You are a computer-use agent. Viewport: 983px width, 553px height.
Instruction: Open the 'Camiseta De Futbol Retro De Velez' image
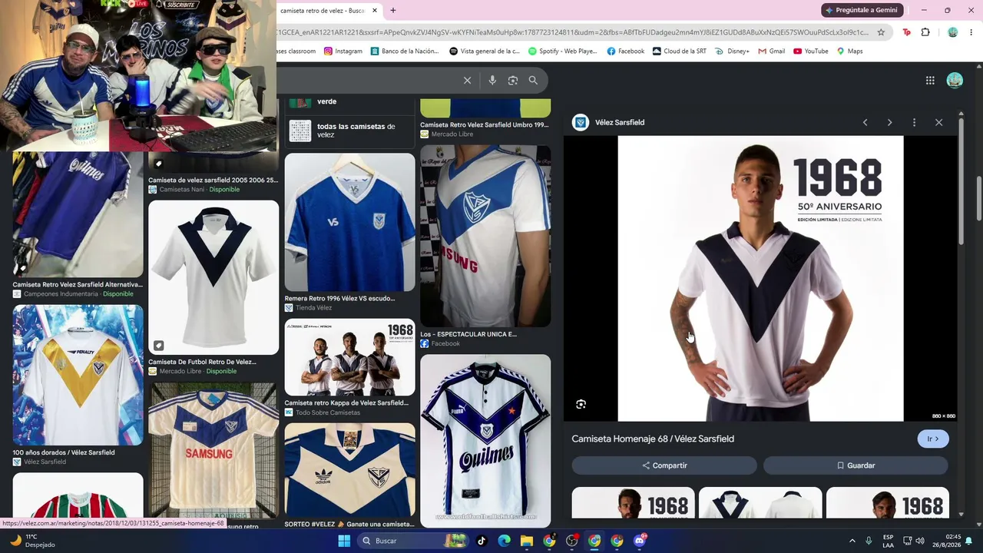click(x=213, y=277)
